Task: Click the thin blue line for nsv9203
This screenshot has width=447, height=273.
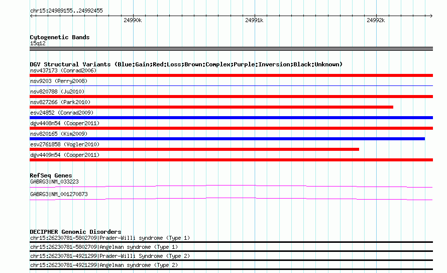Action: point(231,85)
